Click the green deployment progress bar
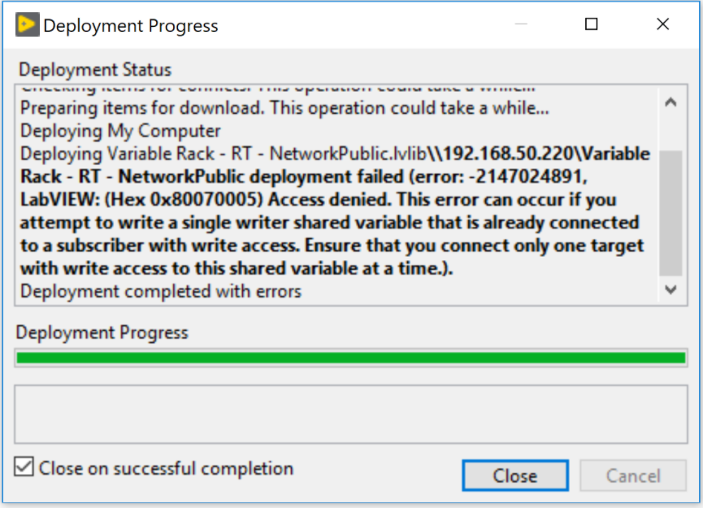This screenshot has height=508, width=703. [351, 358]
